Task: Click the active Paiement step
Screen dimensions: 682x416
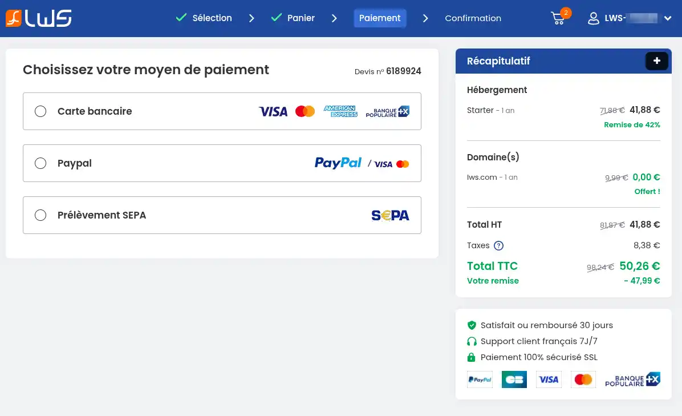Action: pyautogui.click(x=380, y=18)
